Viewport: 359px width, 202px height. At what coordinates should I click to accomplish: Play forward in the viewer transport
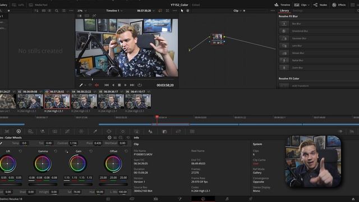click(126, 85)
